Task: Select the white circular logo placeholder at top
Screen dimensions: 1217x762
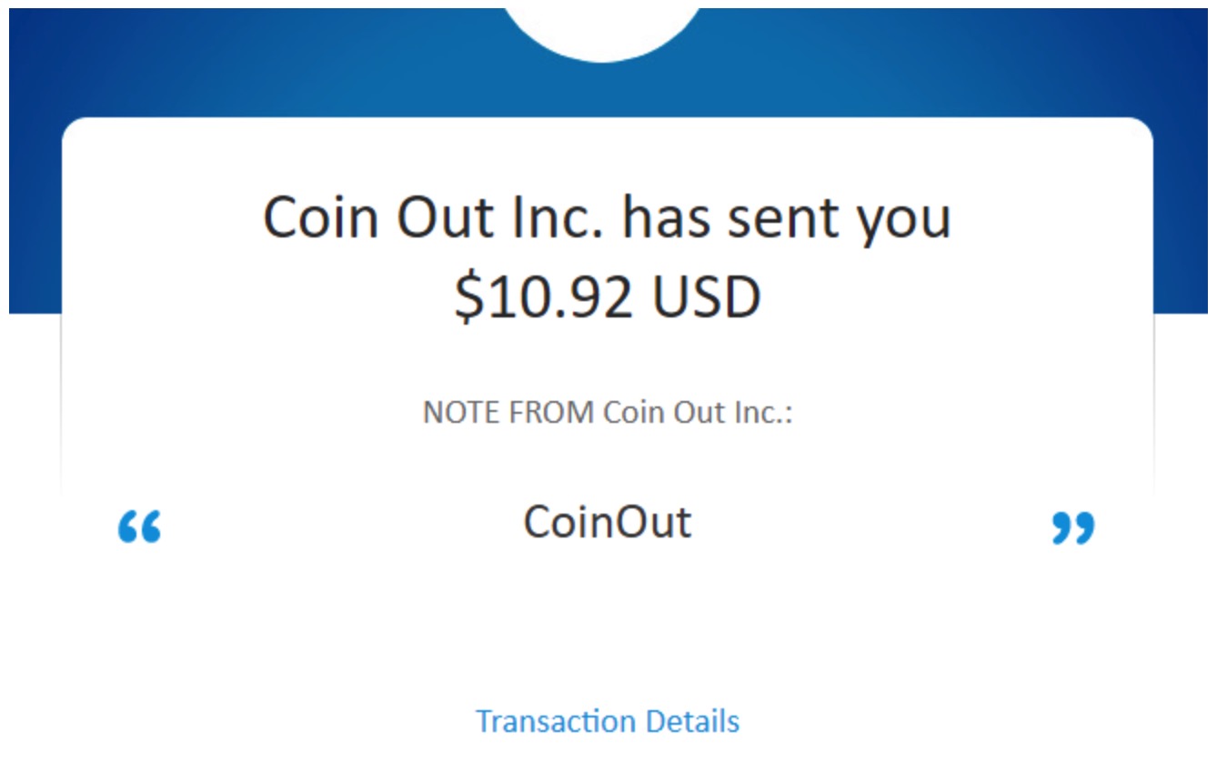Action: coord(608,27)
